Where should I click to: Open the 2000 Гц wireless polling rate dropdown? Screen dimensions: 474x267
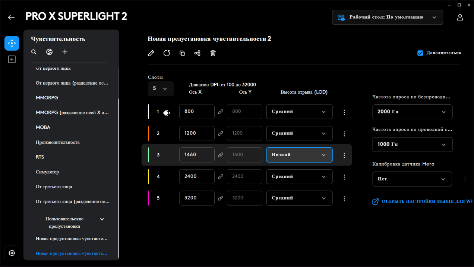412,112
